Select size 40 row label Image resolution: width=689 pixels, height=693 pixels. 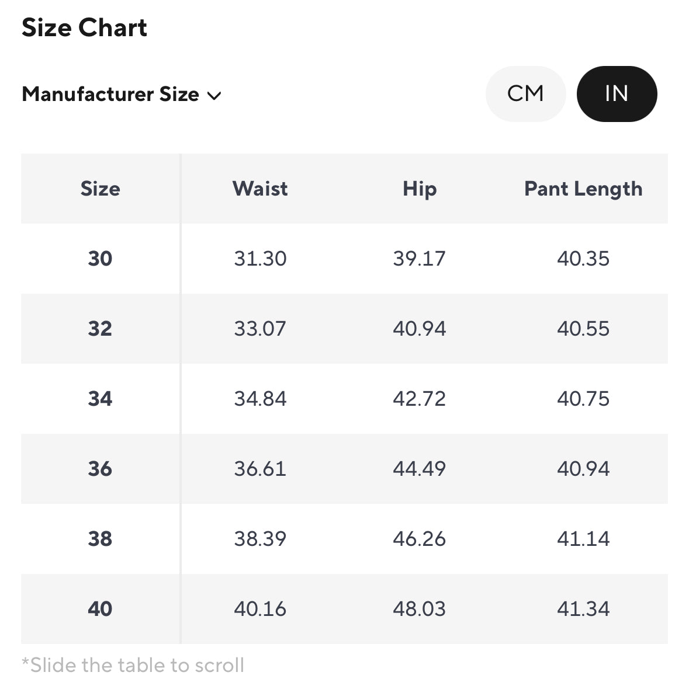click(x=100, y=609)
